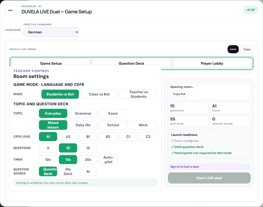The image size is (263, 207).
Task: Select AI as question source
Action: (88, 171)
